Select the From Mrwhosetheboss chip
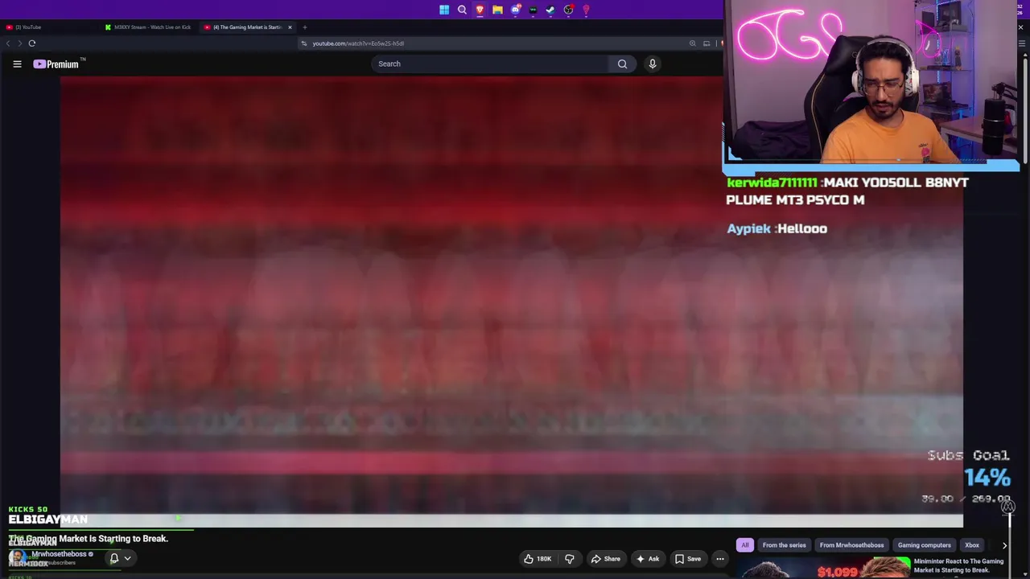Screen dimensions: 1030x579 click(x=851, y=545)
